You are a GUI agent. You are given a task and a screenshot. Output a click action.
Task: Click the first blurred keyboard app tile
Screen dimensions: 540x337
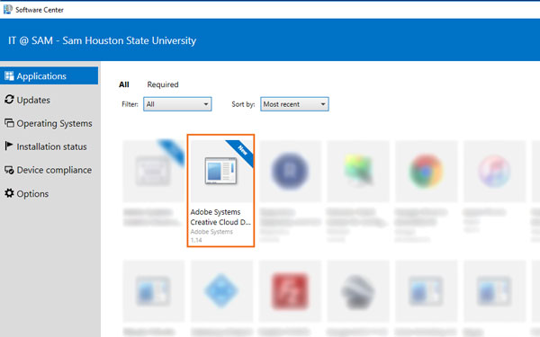pyautogui.click(x=153, y=172)
